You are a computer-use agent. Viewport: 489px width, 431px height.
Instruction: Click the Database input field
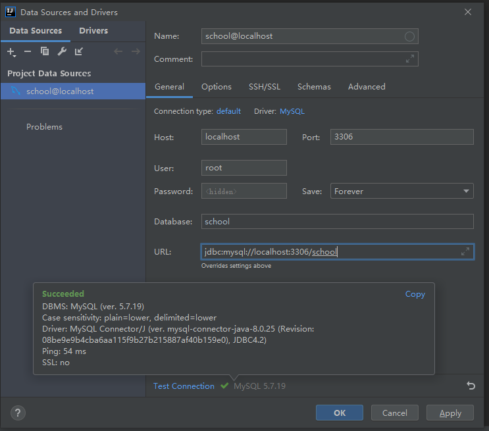337,222
